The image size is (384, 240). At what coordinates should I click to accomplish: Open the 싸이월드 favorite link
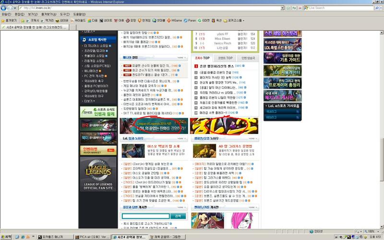78,21
